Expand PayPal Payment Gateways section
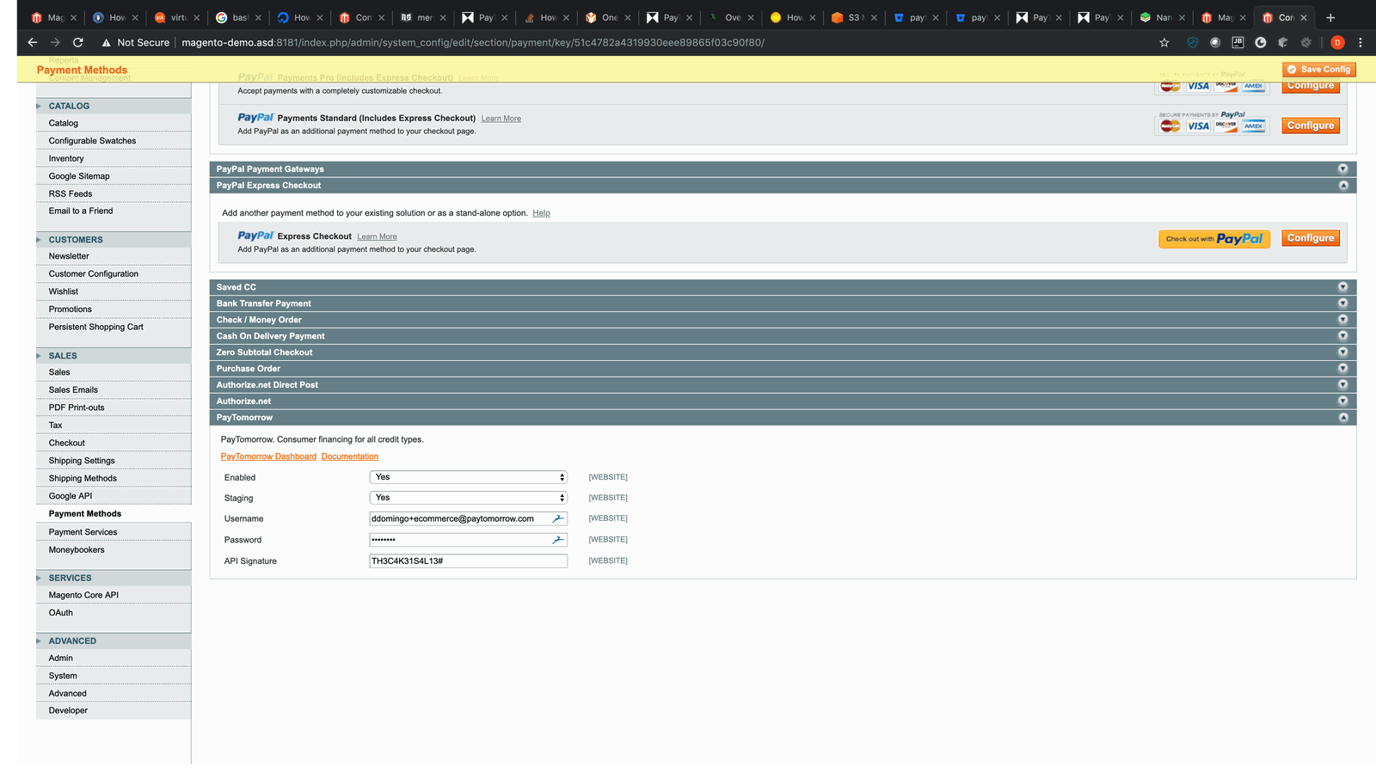 tap(783, 169)
